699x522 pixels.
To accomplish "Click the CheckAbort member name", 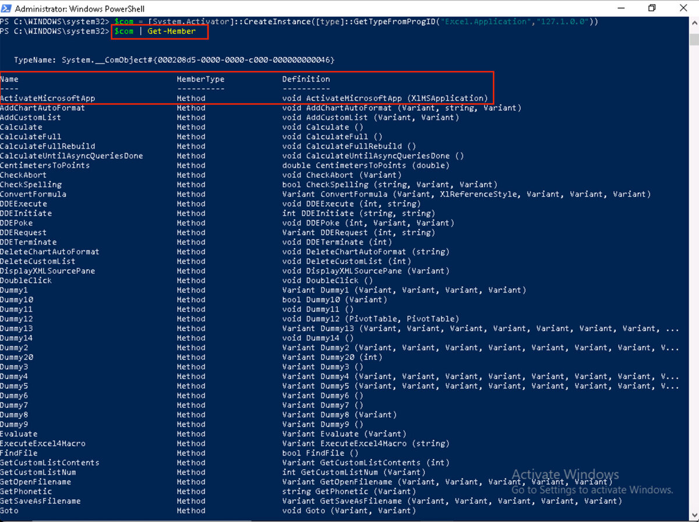I will tap(23, 175).
